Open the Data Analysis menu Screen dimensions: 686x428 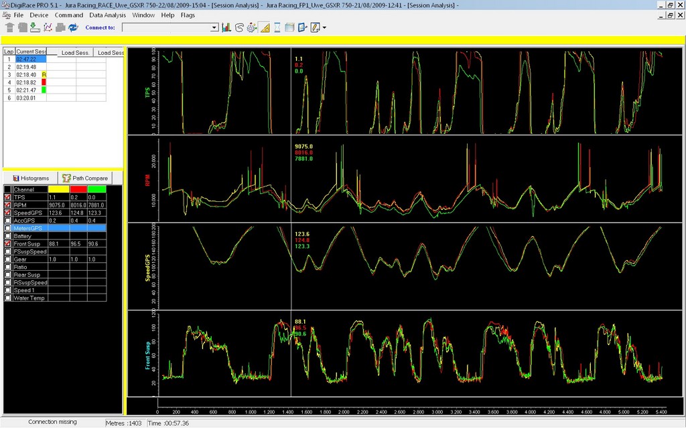click(107, 15)
